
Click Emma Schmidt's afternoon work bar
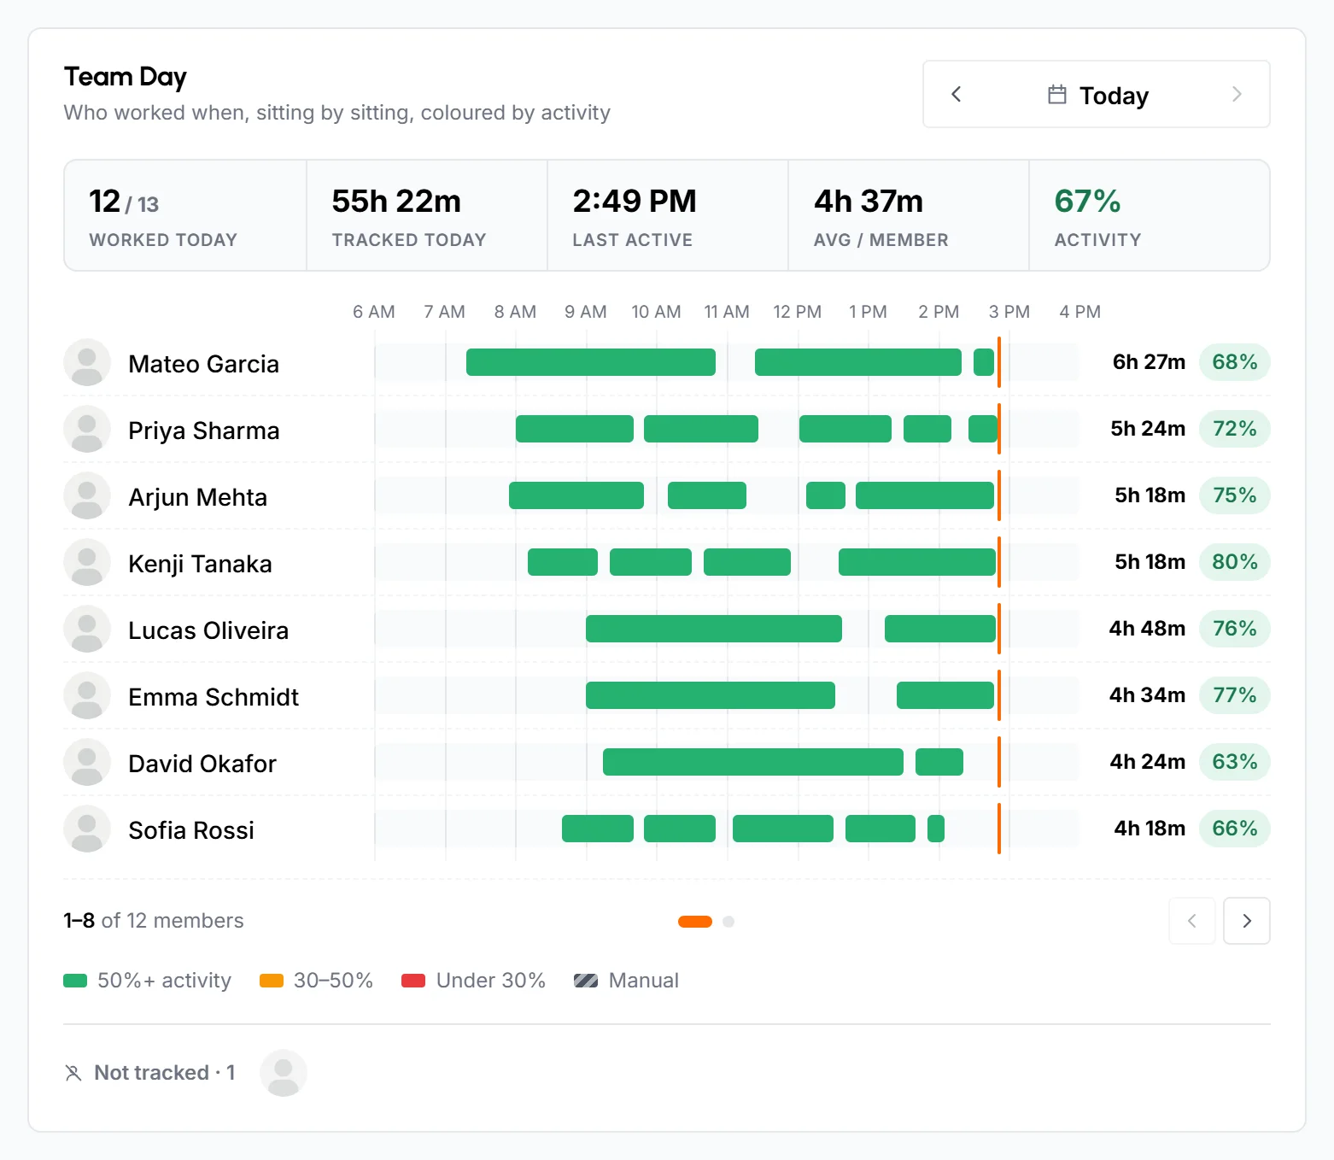[x=945, y=695]
